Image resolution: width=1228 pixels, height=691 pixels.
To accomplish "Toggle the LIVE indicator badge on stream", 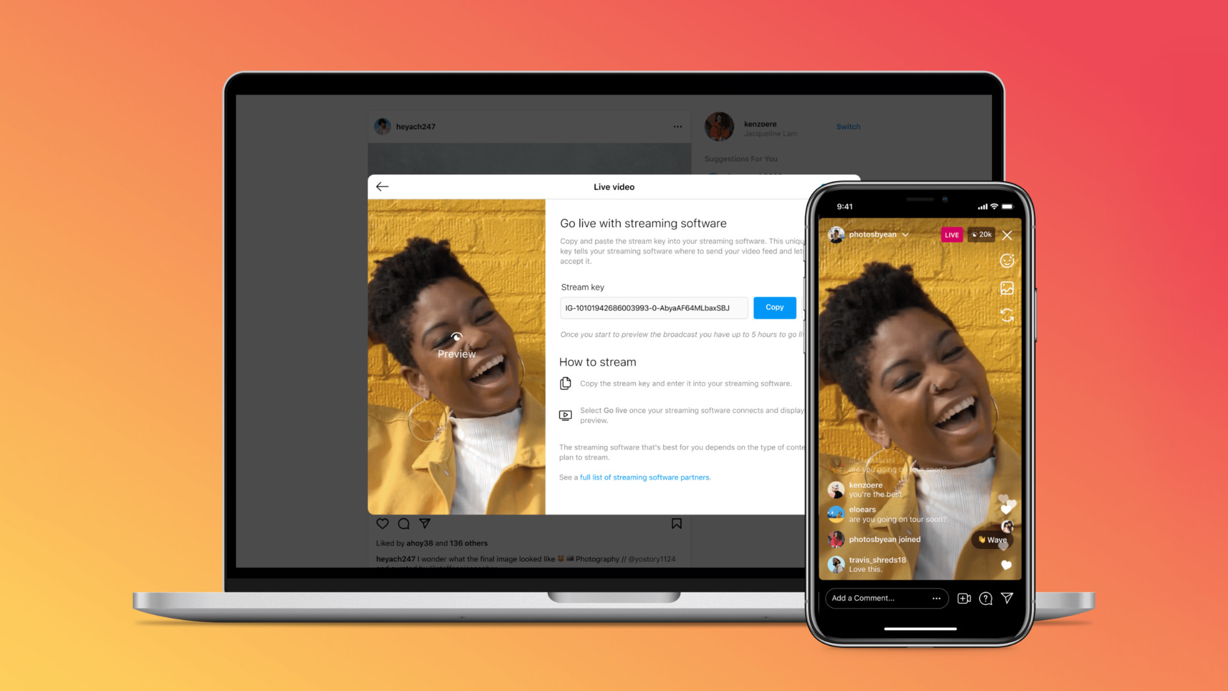I will click(951, 235).
